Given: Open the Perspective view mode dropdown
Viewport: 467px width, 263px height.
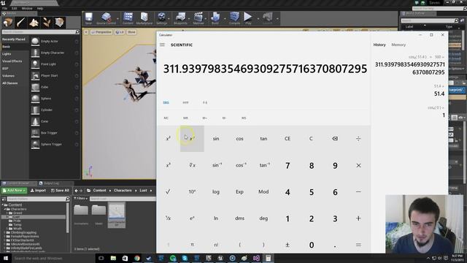Looking at the screenshot, I should [x=101, y=32].
